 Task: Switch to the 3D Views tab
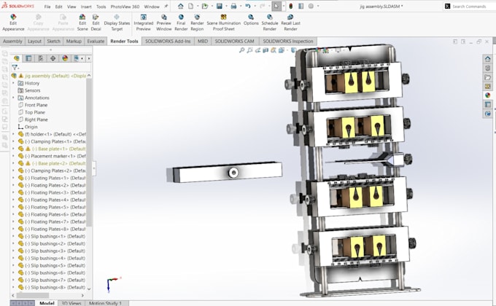click(x=71, y=303)
